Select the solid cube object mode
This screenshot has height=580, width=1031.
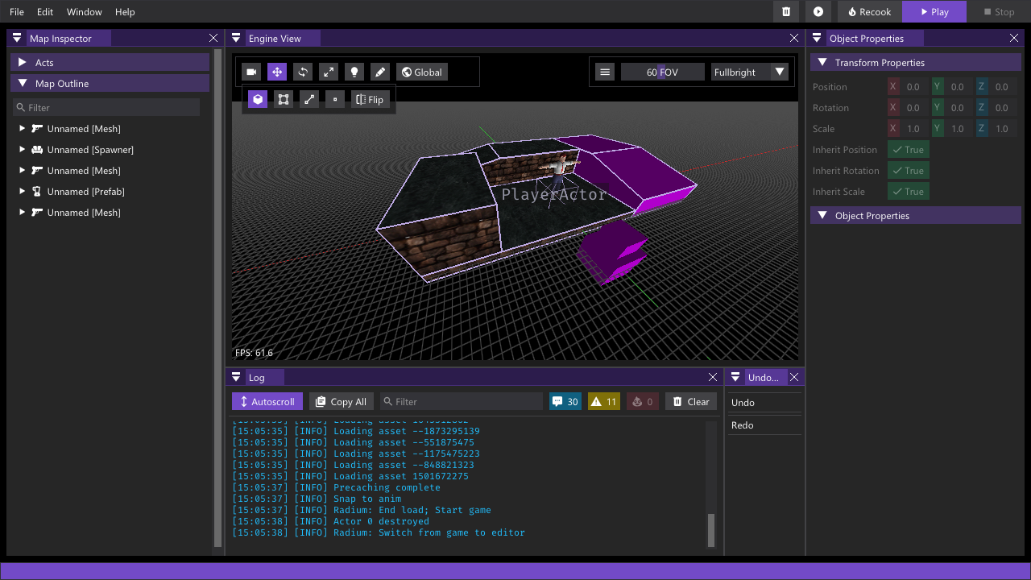coord(258,99)
